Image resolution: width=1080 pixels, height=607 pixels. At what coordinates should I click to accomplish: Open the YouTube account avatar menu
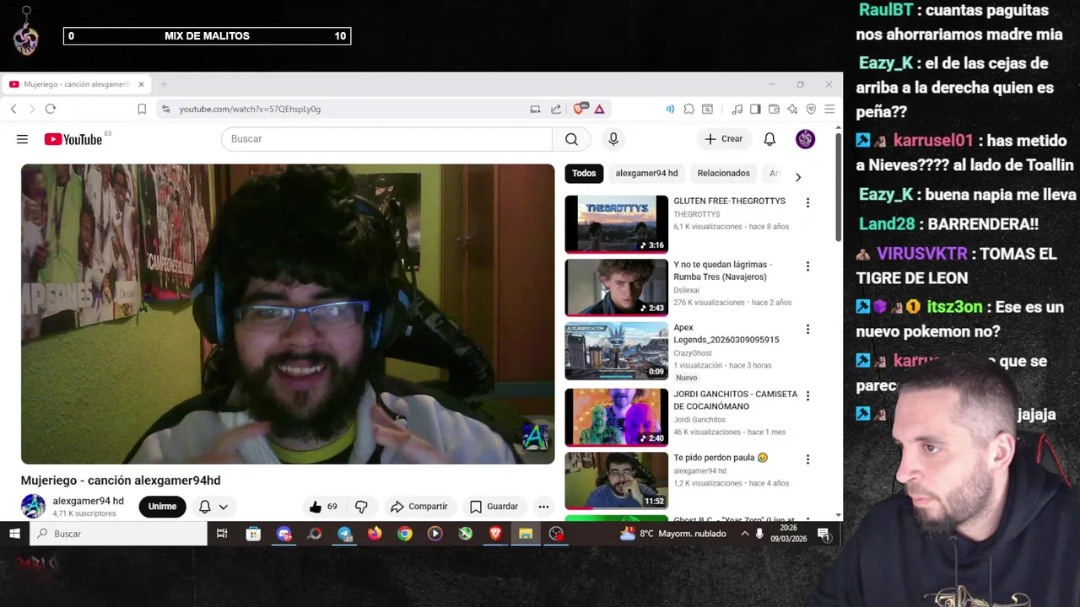tap(805, 139)
